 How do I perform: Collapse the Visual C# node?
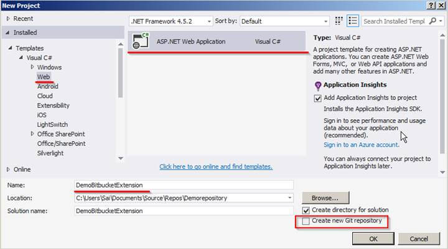[x=21, y=58]
